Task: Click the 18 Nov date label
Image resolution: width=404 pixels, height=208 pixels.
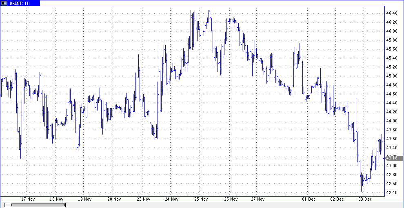Action: [x=56, y=199]
